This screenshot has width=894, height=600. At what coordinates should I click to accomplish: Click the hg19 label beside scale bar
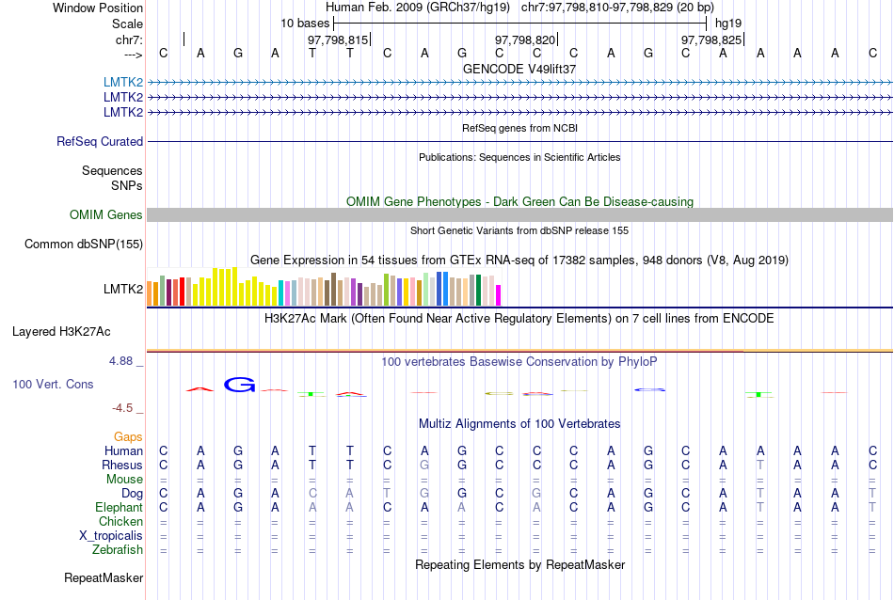tap(728, 24)
